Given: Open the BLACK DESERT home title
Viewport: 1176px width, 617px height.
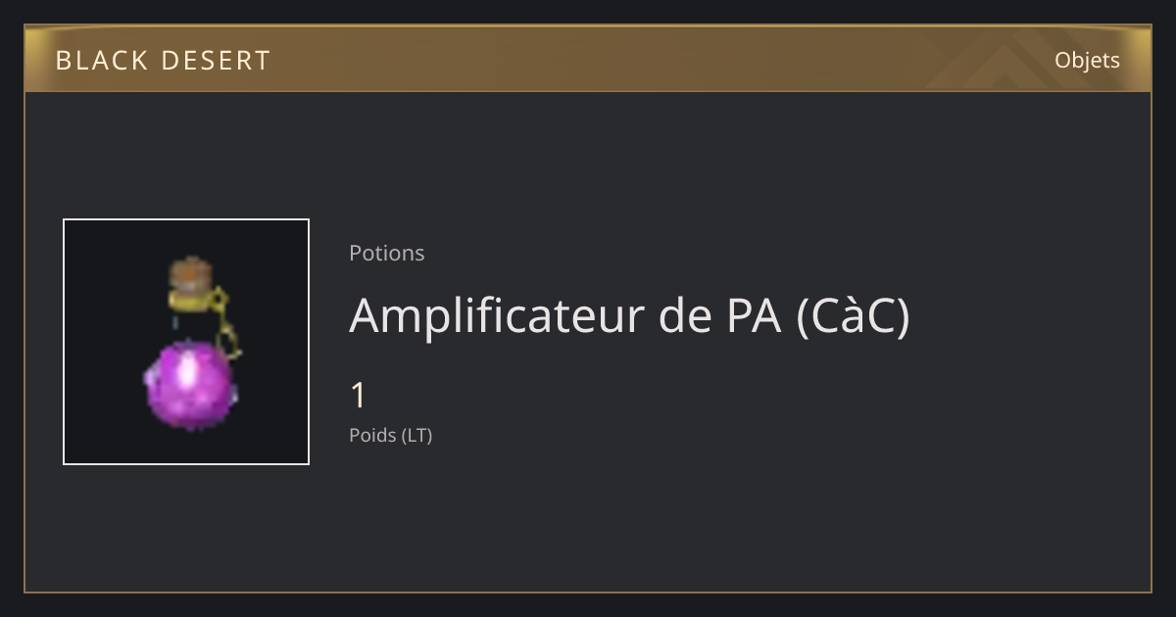Looking at the screenshot, I should coord(163,60).
